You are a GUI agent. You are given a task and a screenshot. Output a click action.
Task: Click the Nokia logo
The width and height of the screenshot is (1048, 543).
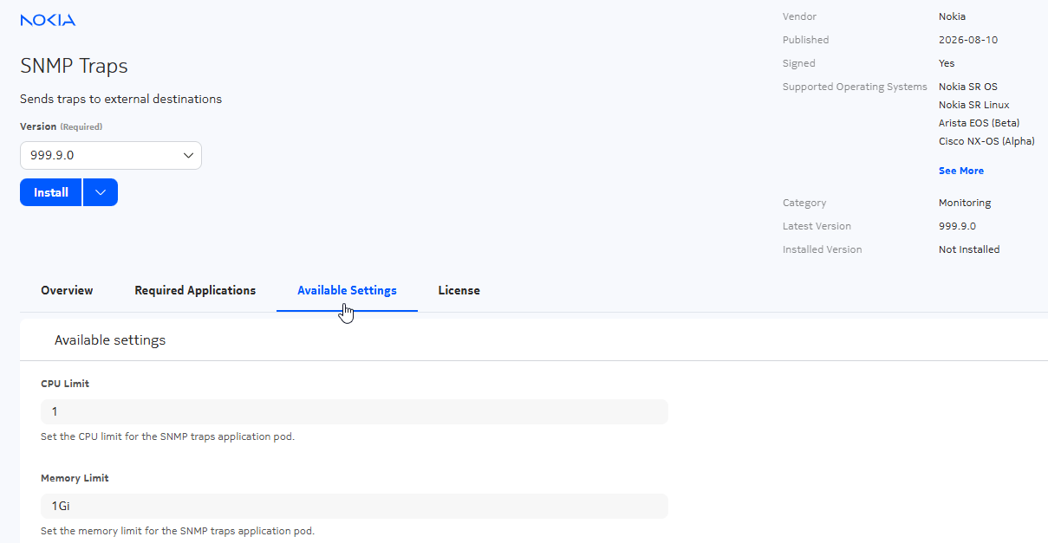point(48,20)
